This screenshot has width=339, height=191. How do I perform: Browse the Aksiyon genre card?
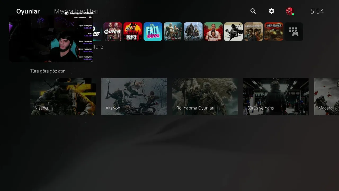pyautogui.click(x=134, y=97)
